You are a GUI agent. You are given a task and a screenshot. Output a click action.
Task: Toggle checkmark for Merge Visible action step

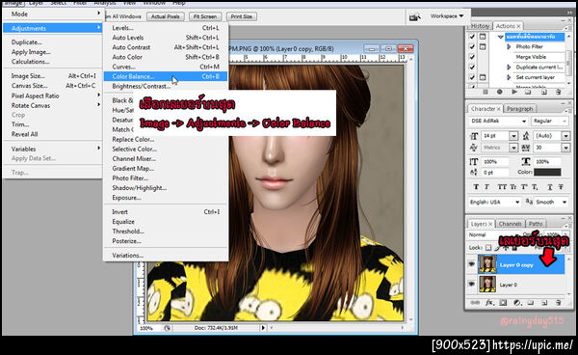[472, 57]
